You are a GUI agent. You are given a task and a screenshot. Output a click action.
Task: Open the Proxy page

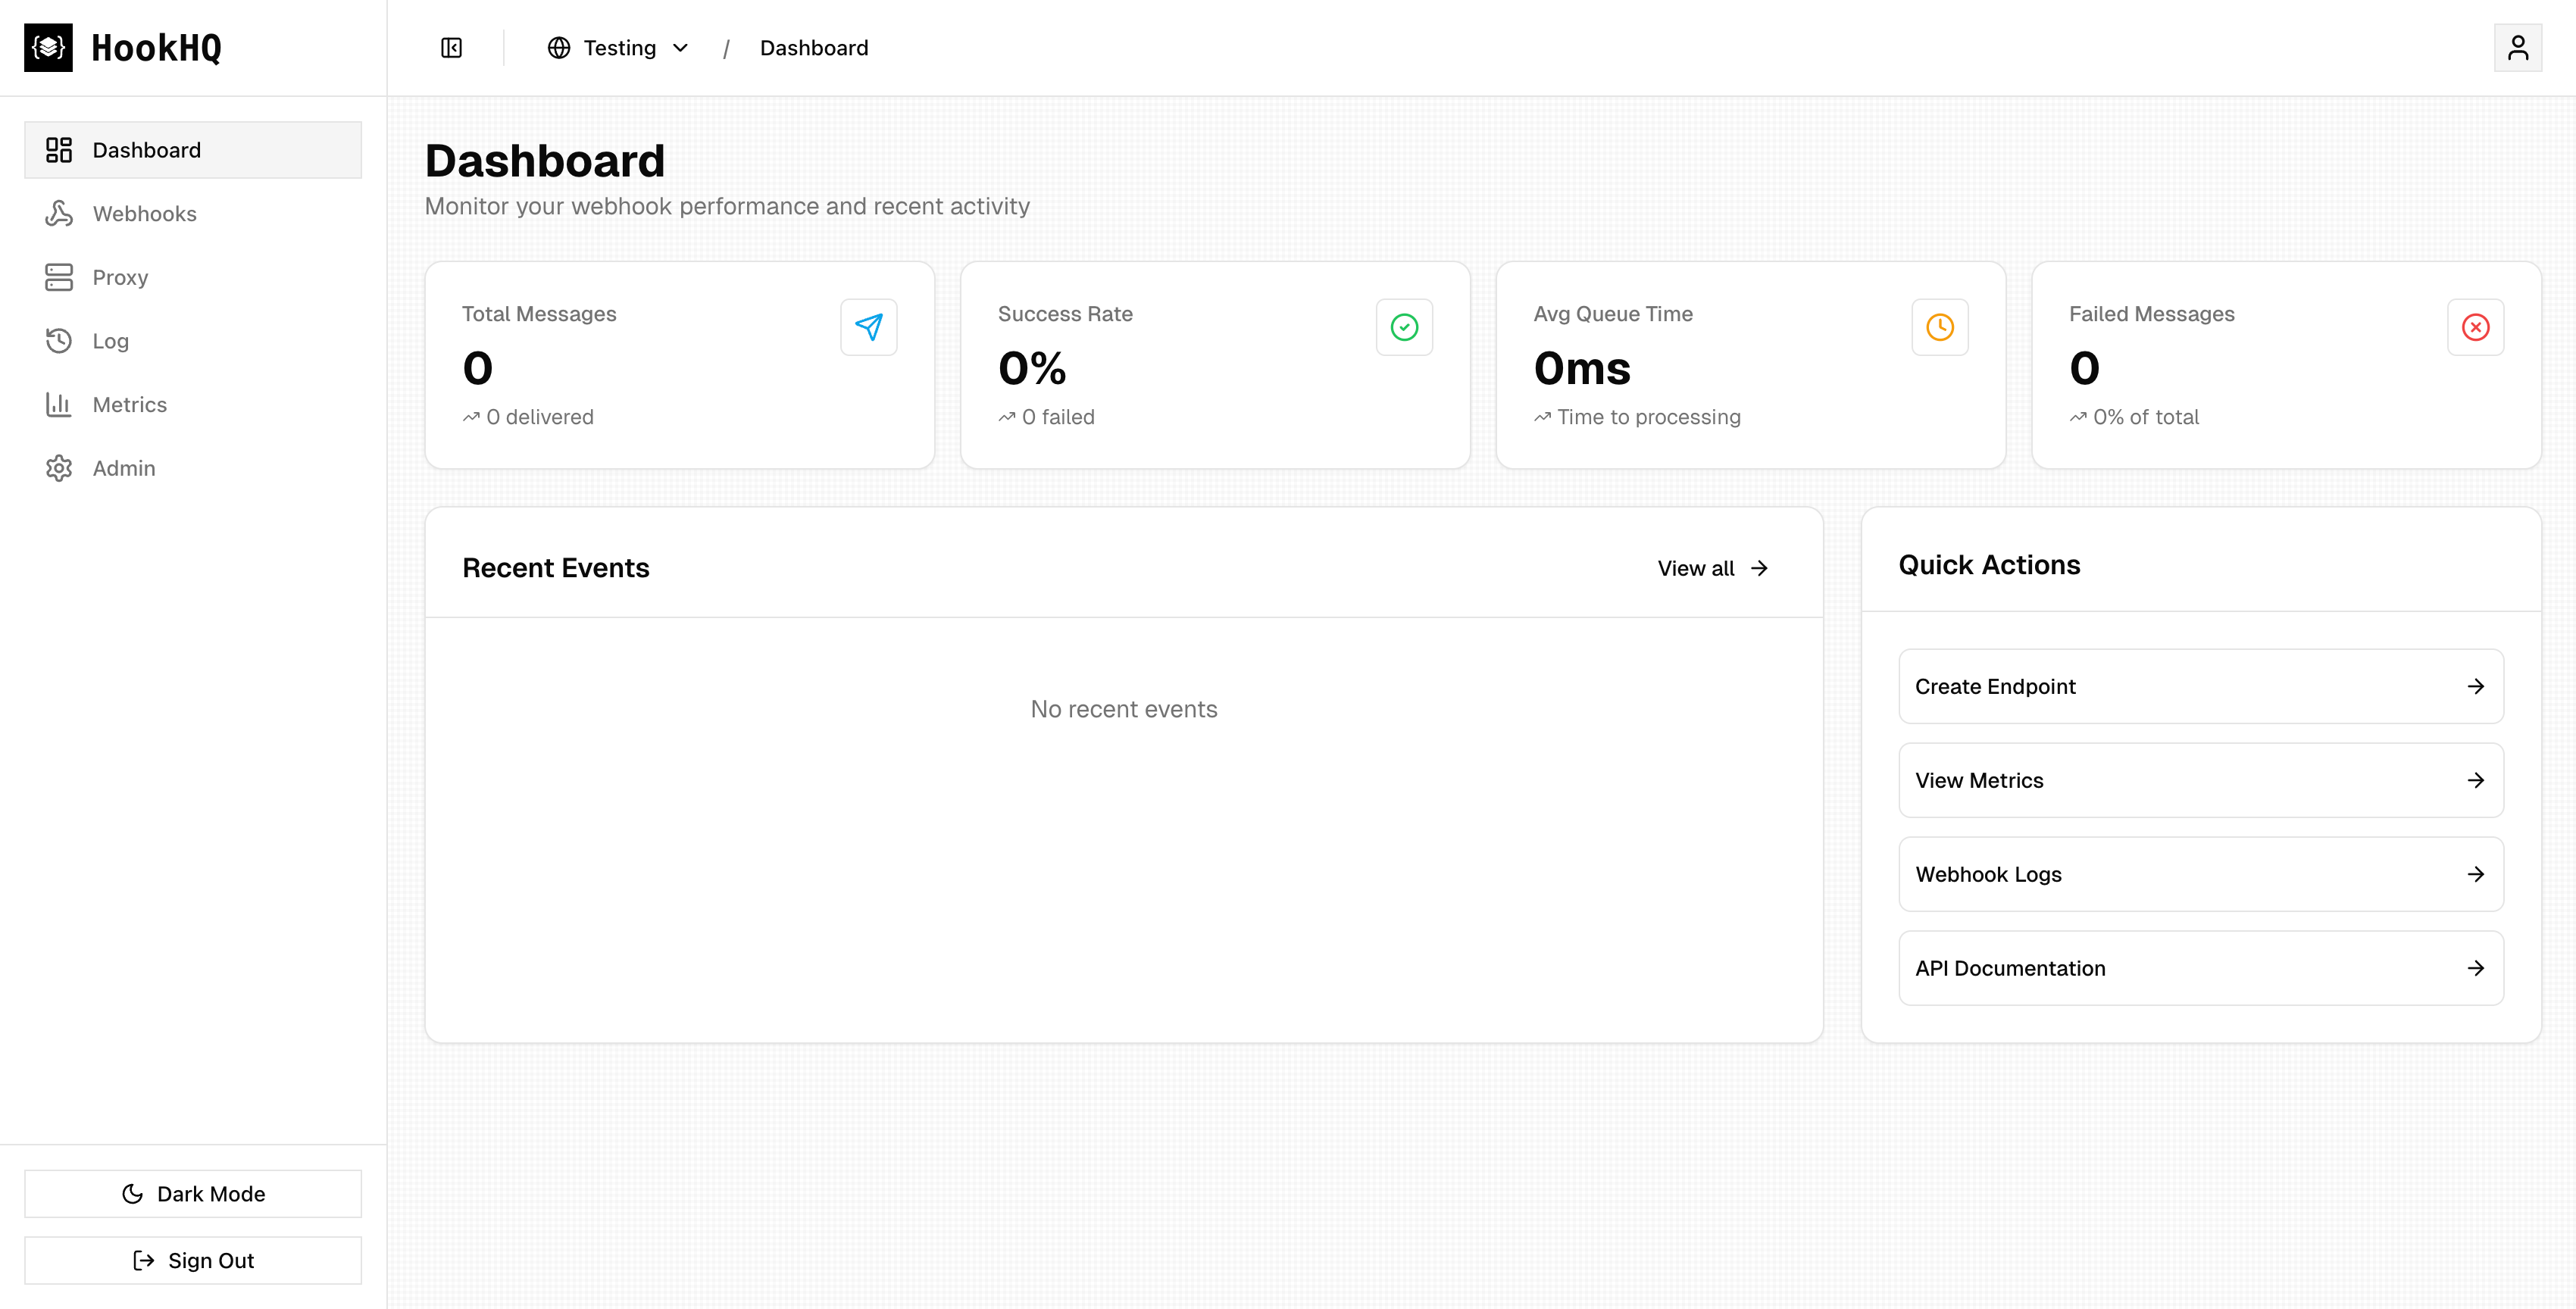tap(193, 277)
